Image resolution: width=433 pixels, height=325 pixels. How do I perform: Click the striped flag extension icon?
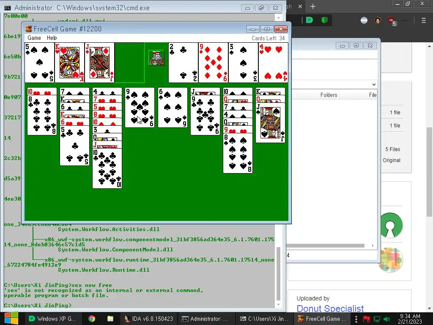(364, 20)
